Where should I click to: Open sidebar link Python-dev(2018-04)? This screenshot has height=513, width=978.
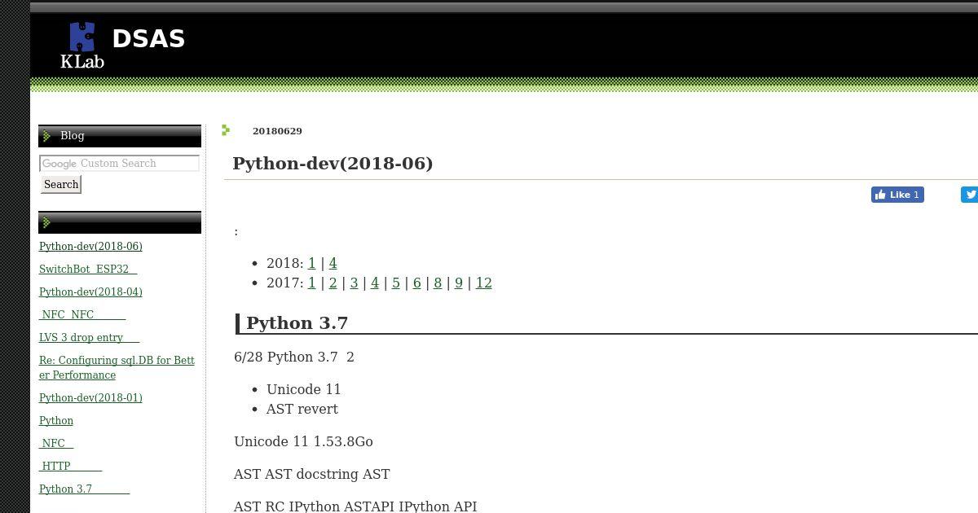pos(90,292)
